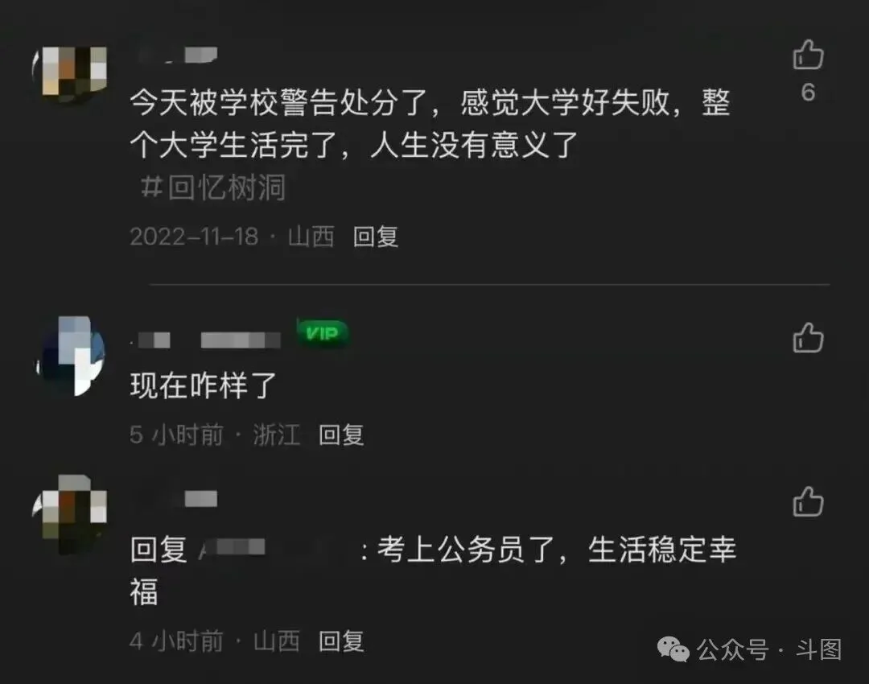Click the 公众号 · 斗图 watermark

click(x=749, y=649)
